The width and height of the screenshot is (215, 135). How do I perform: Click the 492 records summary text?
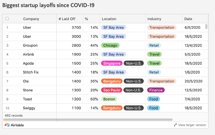[x=14, y=115]
